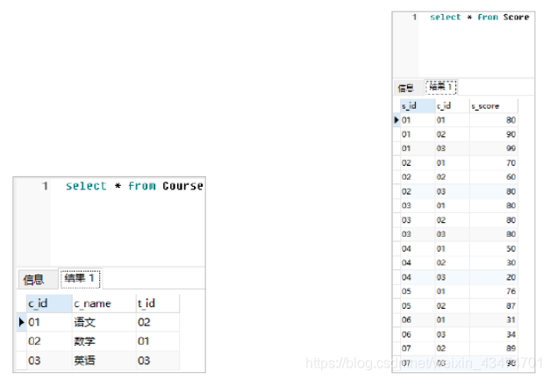Click c_id 03 in the score 34 row
550x379 pixels.
pyautogui.click(x=452, y=334)
